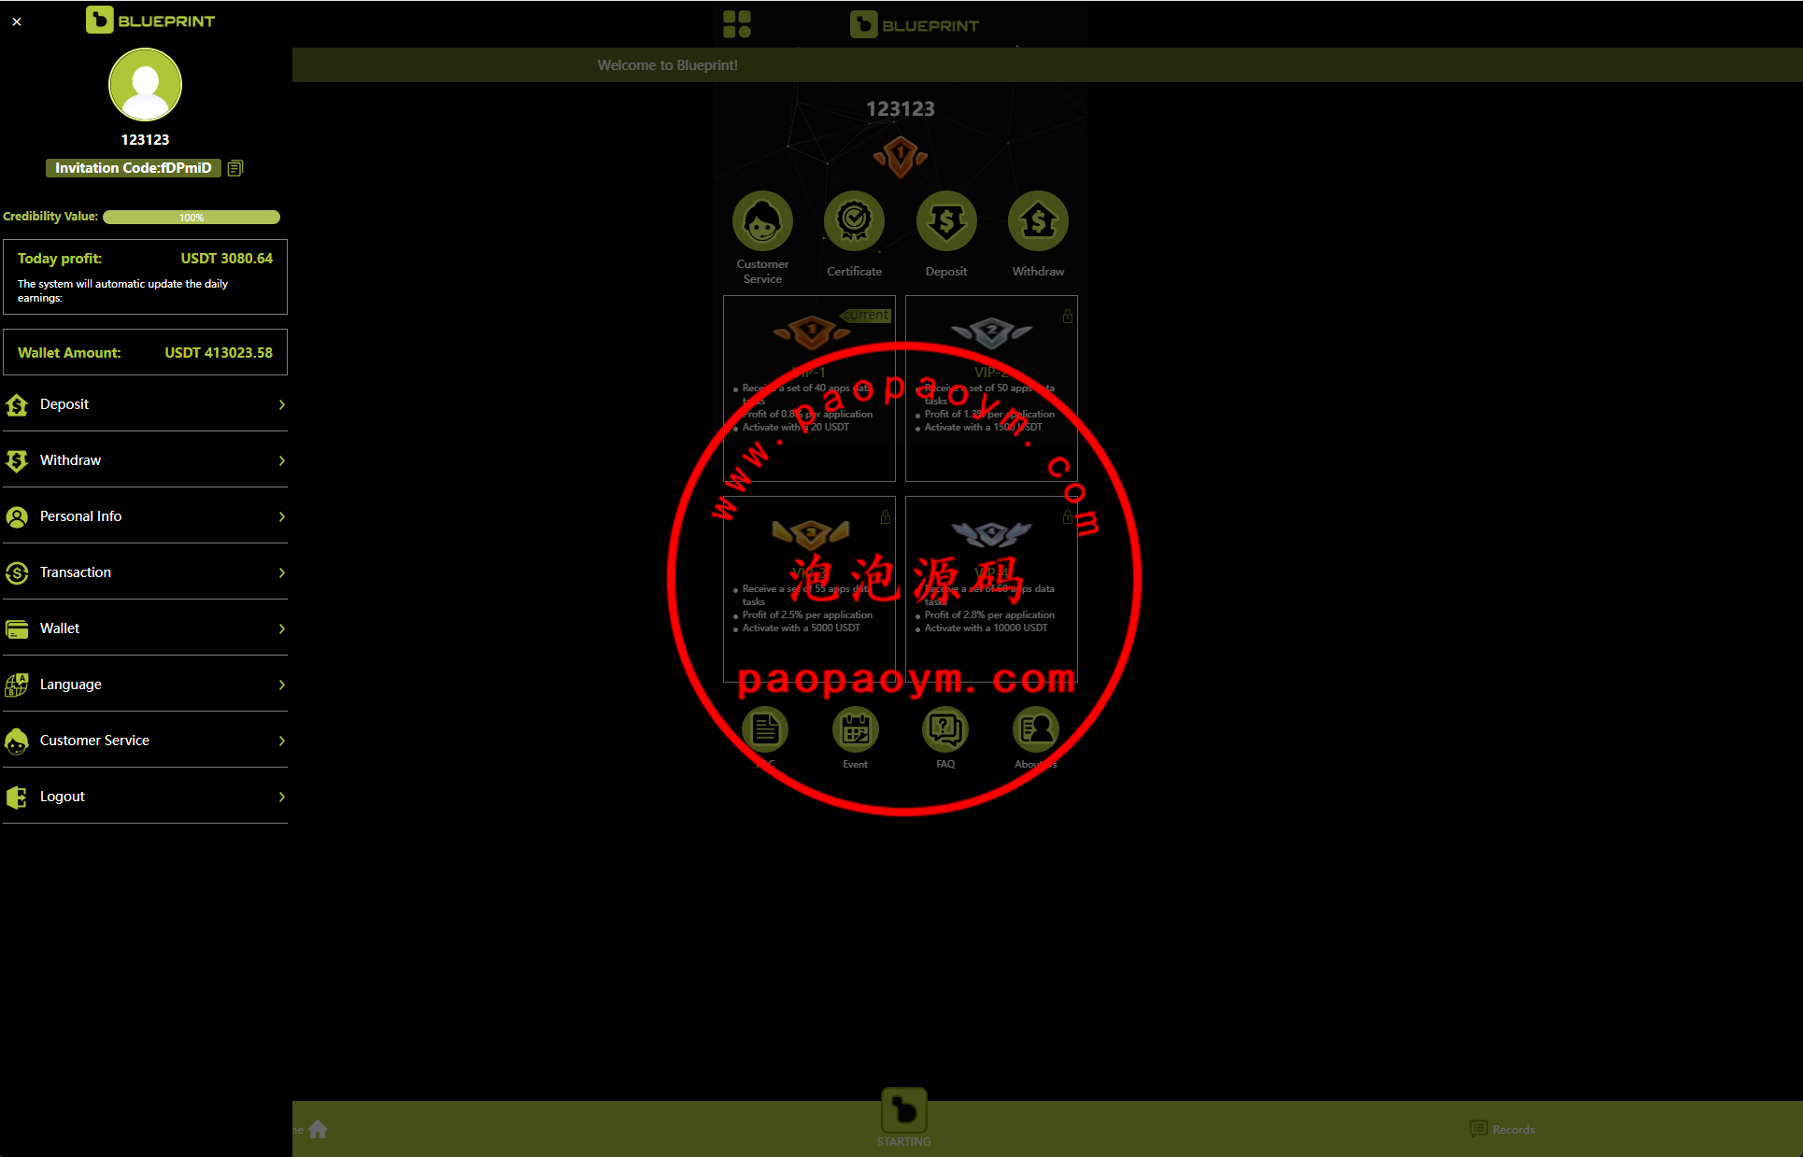This screenshot has width=1803, height=1157.
Task: Select the VIP-1 current level card
Action: coord(809,388)
